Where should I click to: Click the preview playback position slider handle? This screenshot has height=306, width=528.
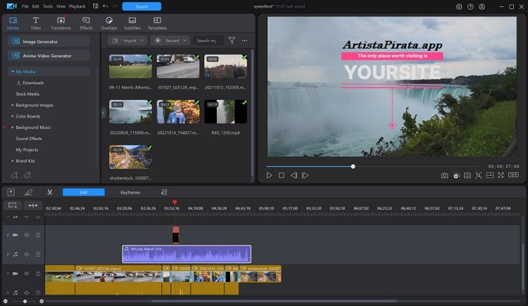[x=353, y=167]
